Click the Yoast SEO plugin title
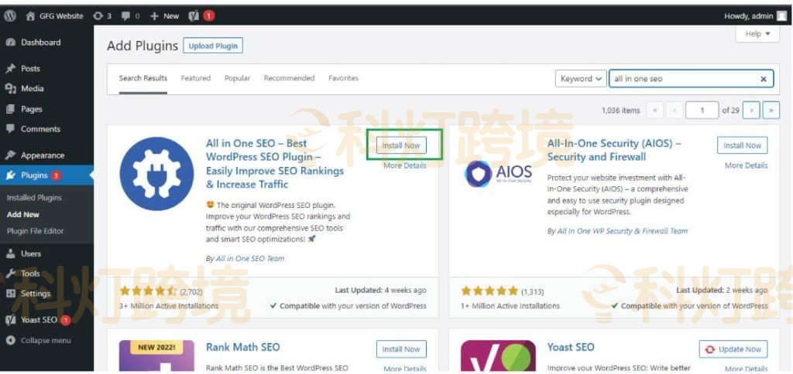 [571, 347]
